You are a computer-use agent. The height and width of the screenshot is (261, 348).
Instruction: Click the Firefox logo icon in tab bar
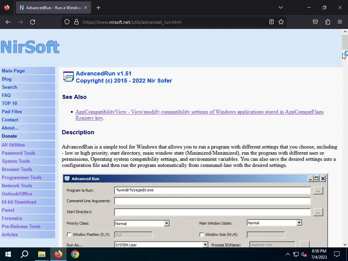pyautogui.click(x=7, y=7)
